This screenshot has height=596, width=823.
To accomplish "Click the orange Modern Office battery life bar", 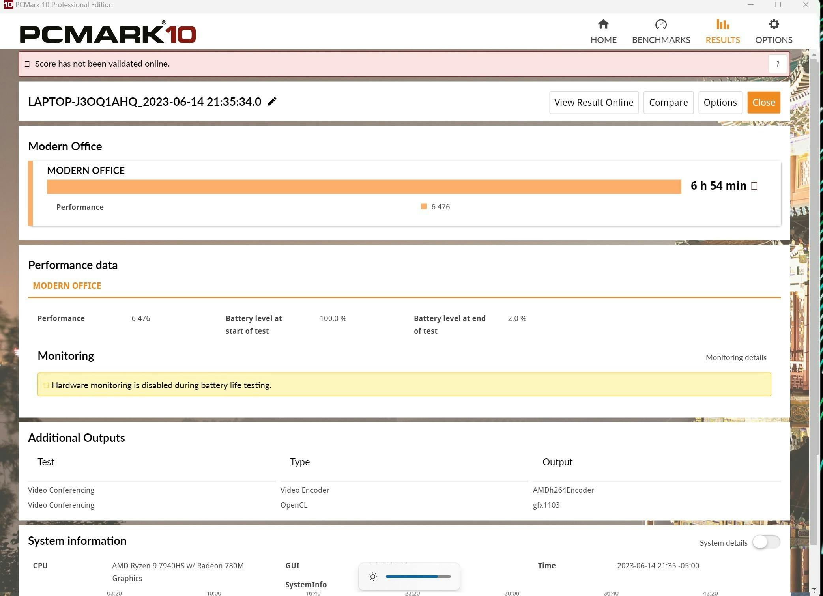I will (x=364, y=187).
